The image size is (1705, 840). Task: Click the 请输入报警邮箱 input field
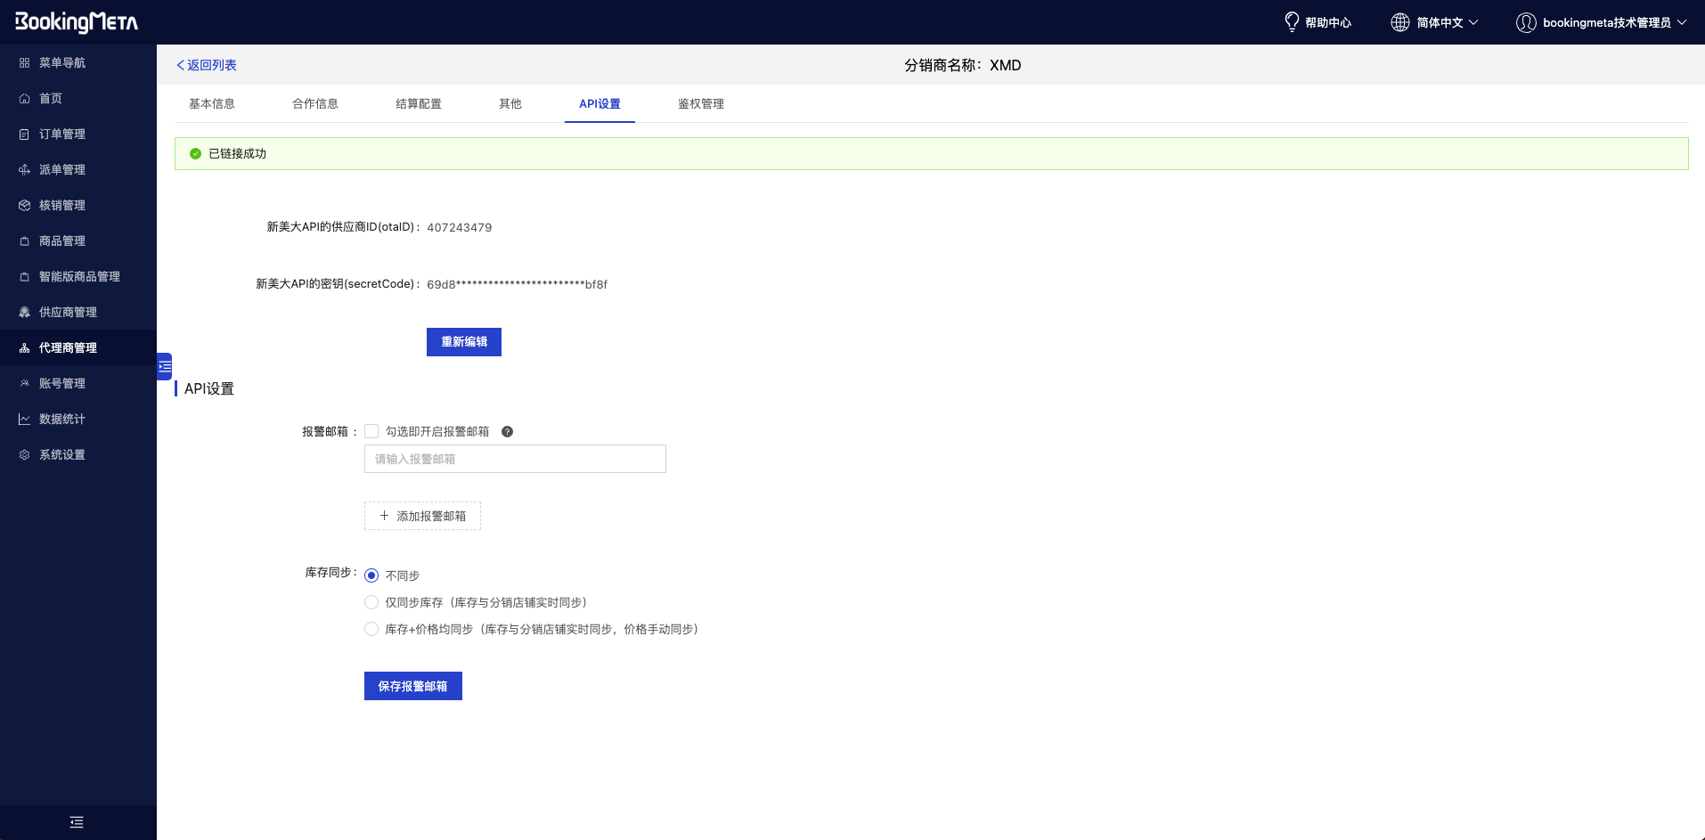(x=515, y=459)
